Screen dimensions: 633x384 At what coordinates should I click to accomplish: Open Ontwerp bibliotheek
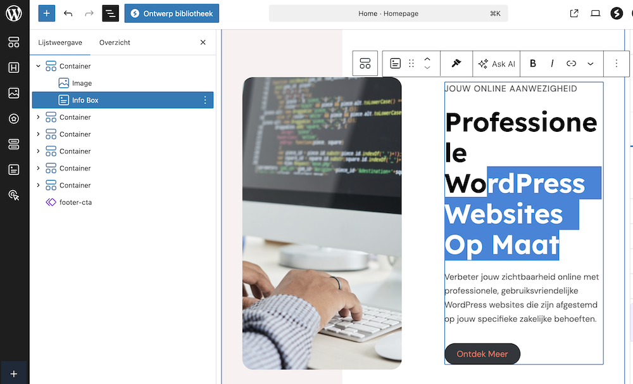pos(172,13)
